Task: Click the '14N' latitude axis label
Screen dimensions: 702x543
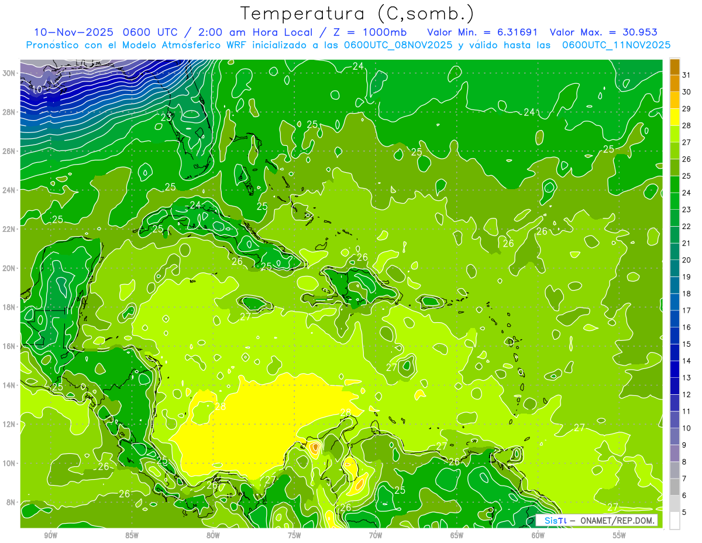Action: (9, 385)
